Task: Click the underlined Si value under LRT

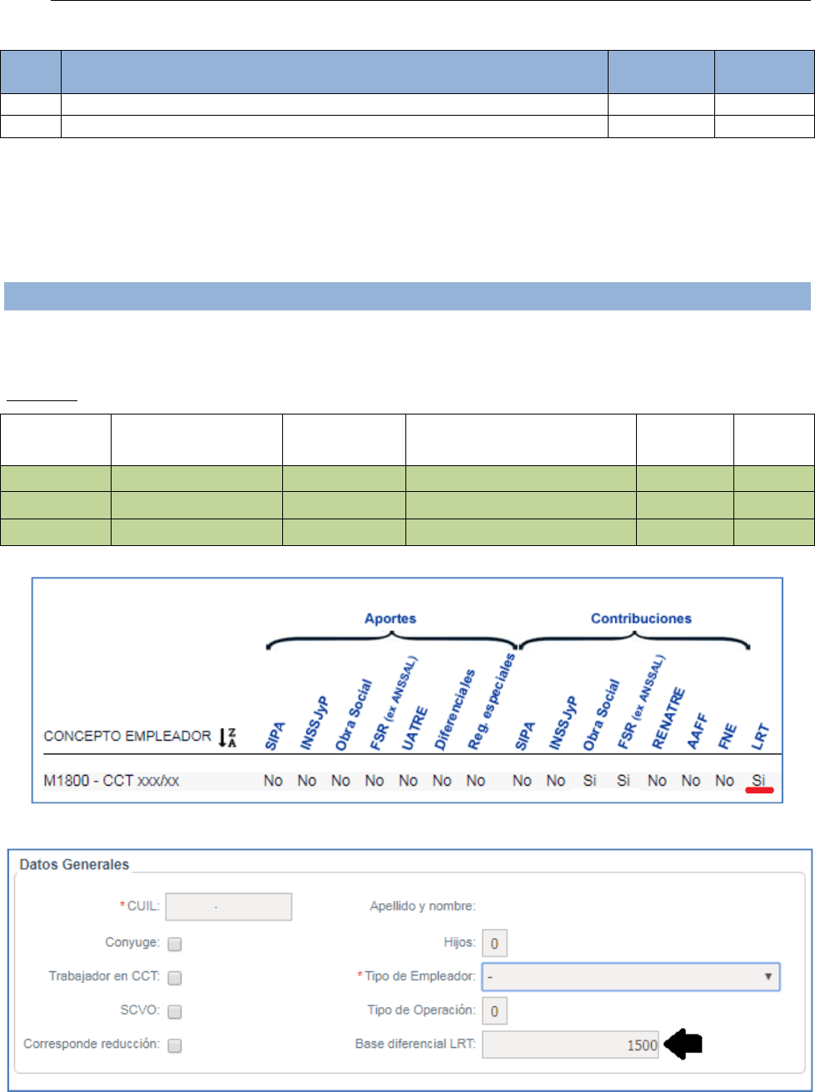Action: click(758, 782)
